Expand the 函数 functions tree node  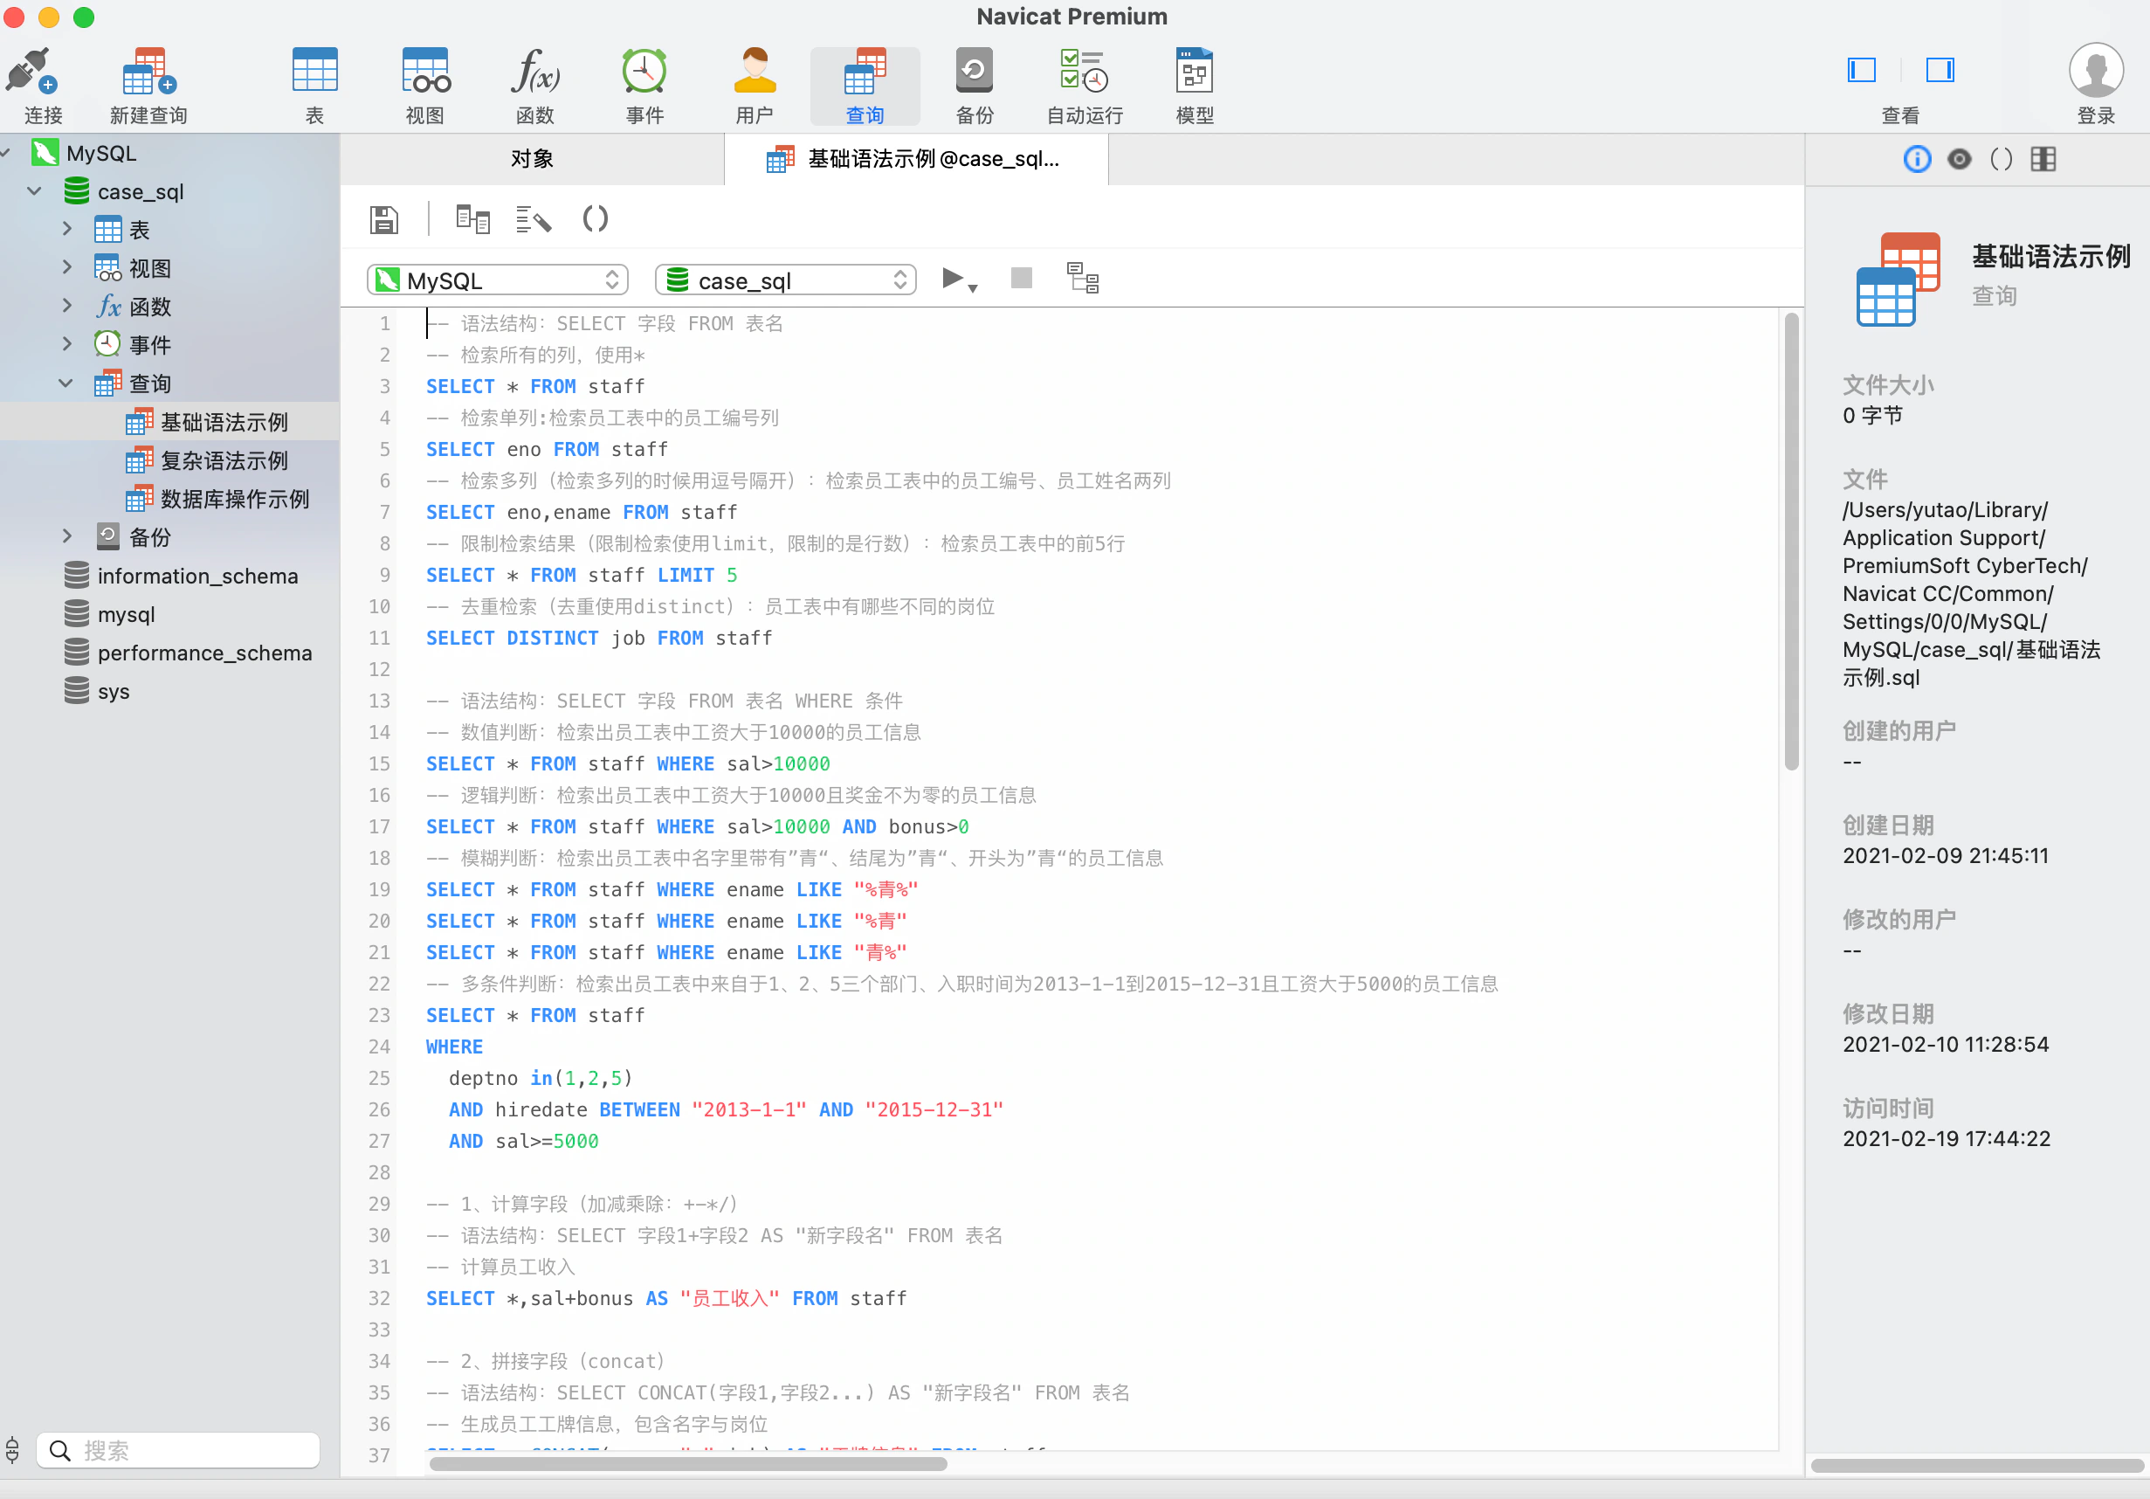66,306
